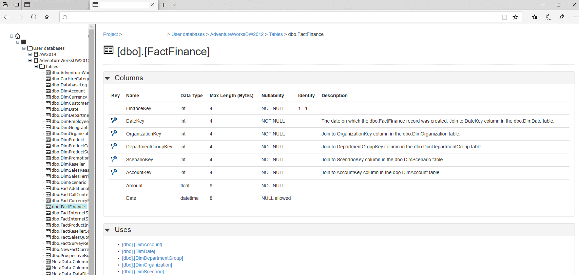
Task: Add page to favorites with star icon
Action: (x=515, y=17)
